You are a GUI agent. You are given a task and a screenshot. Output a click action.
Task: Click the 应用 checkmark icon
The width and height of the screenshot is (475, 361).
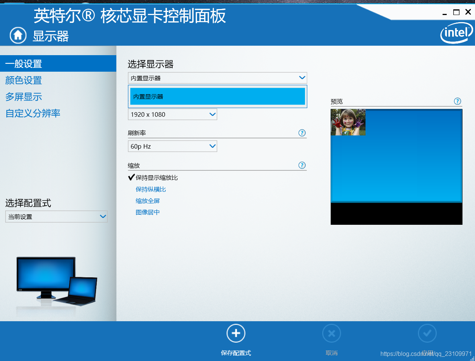pyautogui.click(x=427, y=333)
